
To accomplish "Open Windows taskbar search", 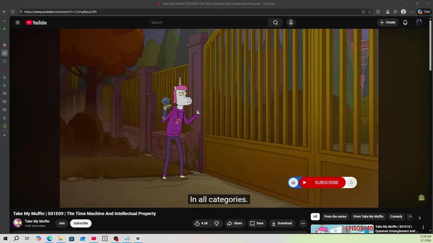I will coord(16,239).
